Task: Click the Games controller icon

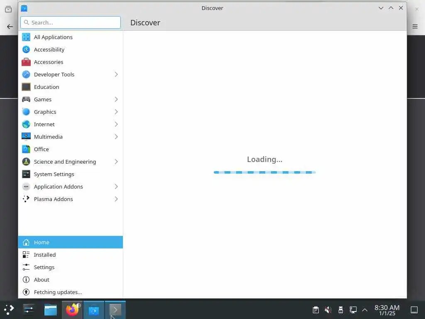Action: [26, 99]
